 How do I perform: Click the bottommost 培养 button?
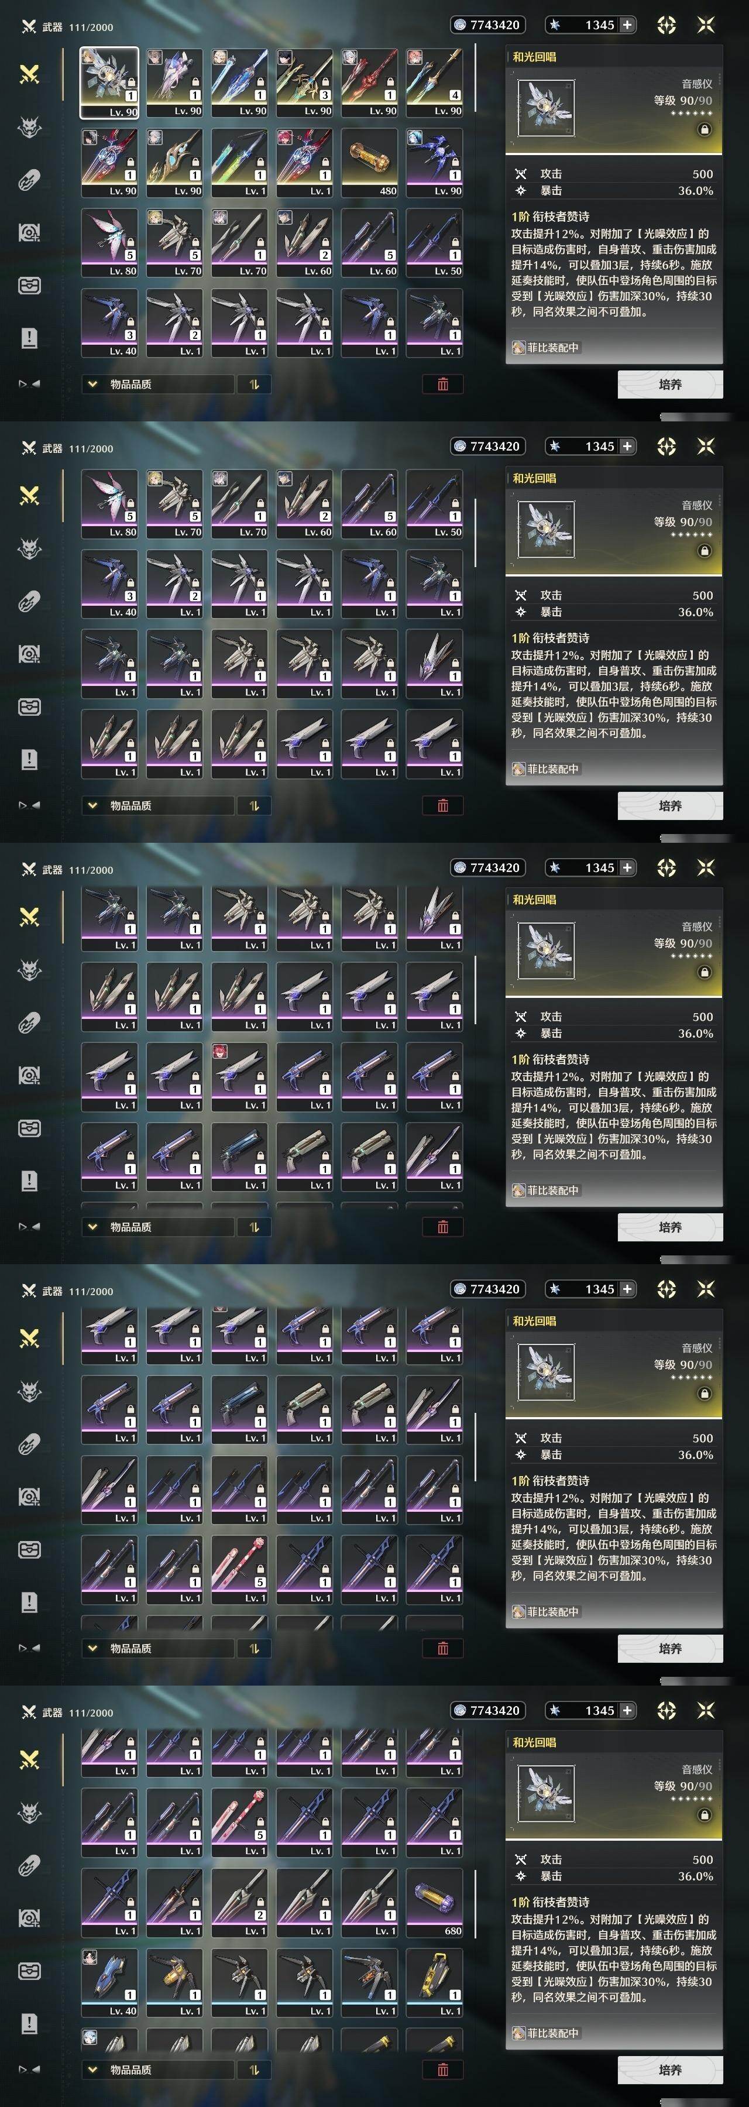669,2070
